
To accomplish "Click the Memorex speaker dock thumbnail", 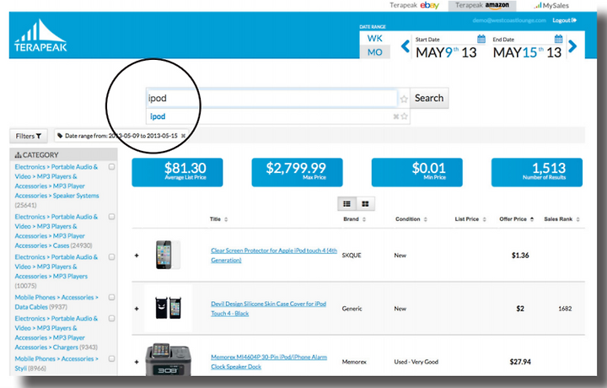I will pyautogui.click(x=168, y=359).
